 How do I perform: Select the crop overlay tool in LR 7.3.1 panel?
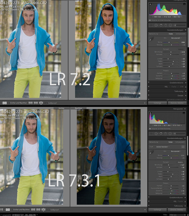151,133
